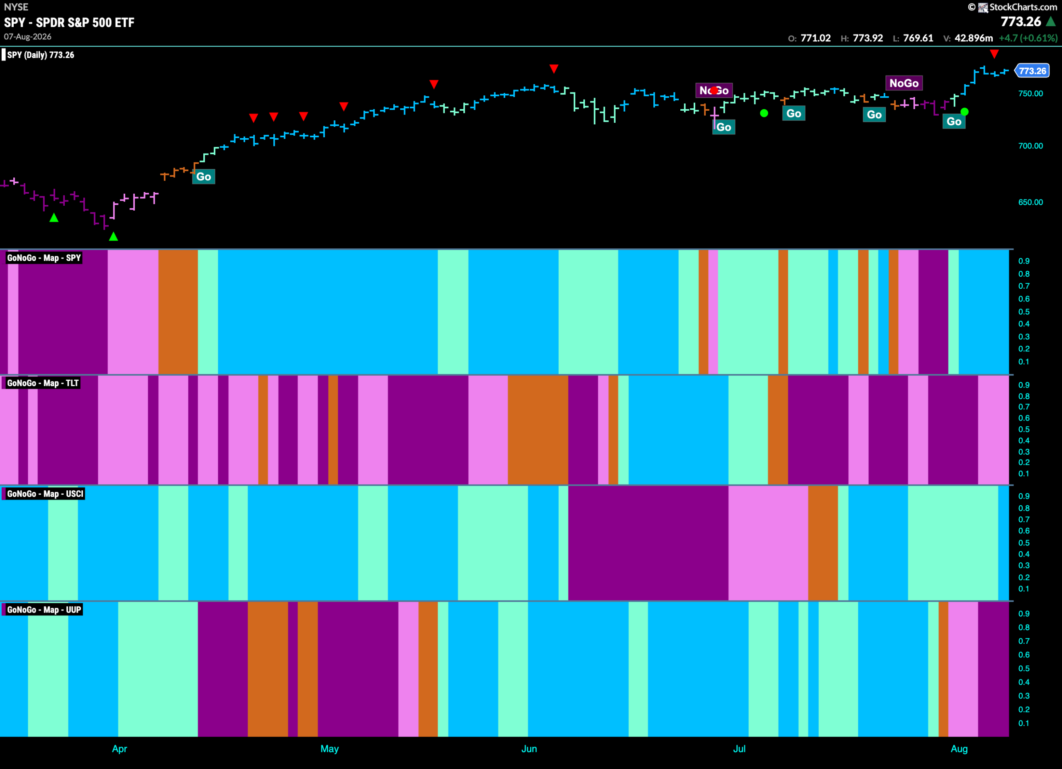Click the Jun label on the time axis
Viewport: 1062px width, 769px height.
click(529, 749)
